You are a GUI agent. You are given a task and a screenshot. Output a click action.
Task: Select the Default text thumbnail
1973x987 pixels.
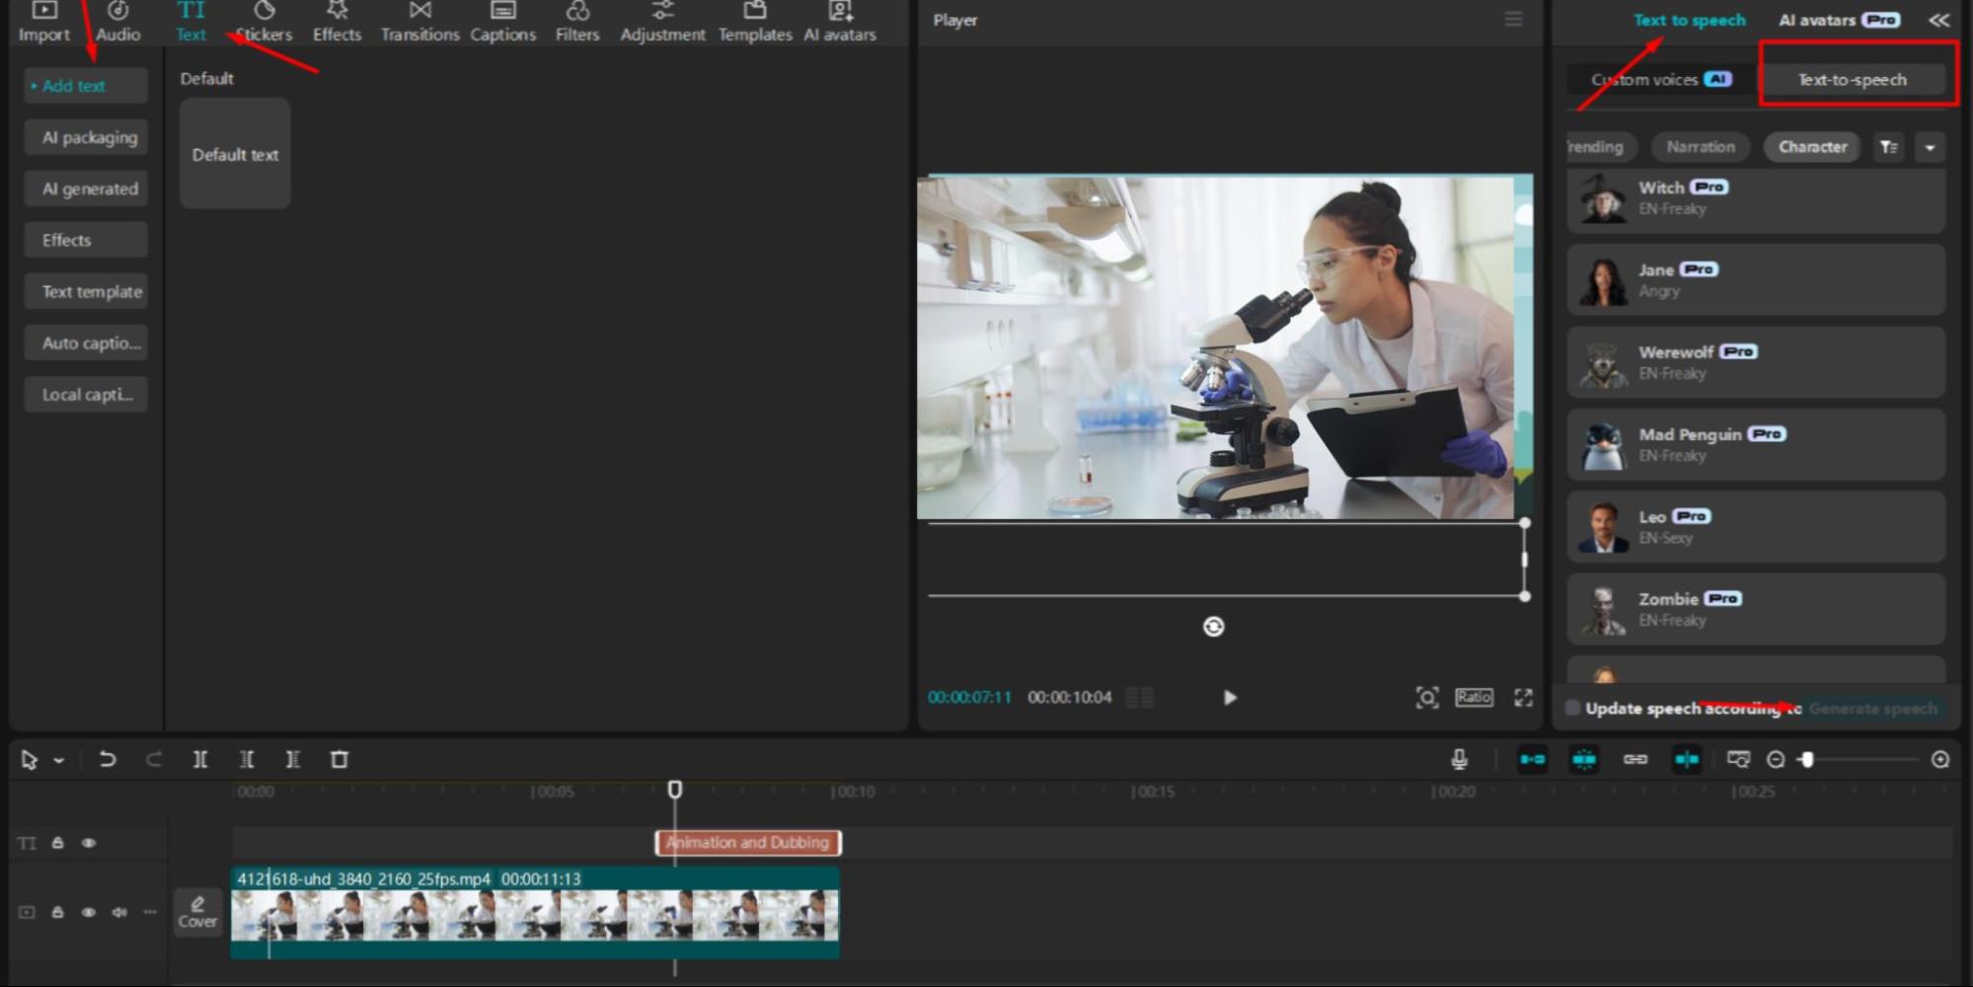[x=235, y=153]
